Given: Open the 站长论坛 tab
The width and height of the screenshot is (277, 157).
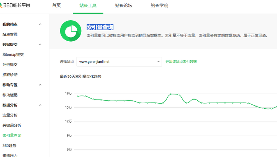Looking at the screenshot, I should (123, 6).
